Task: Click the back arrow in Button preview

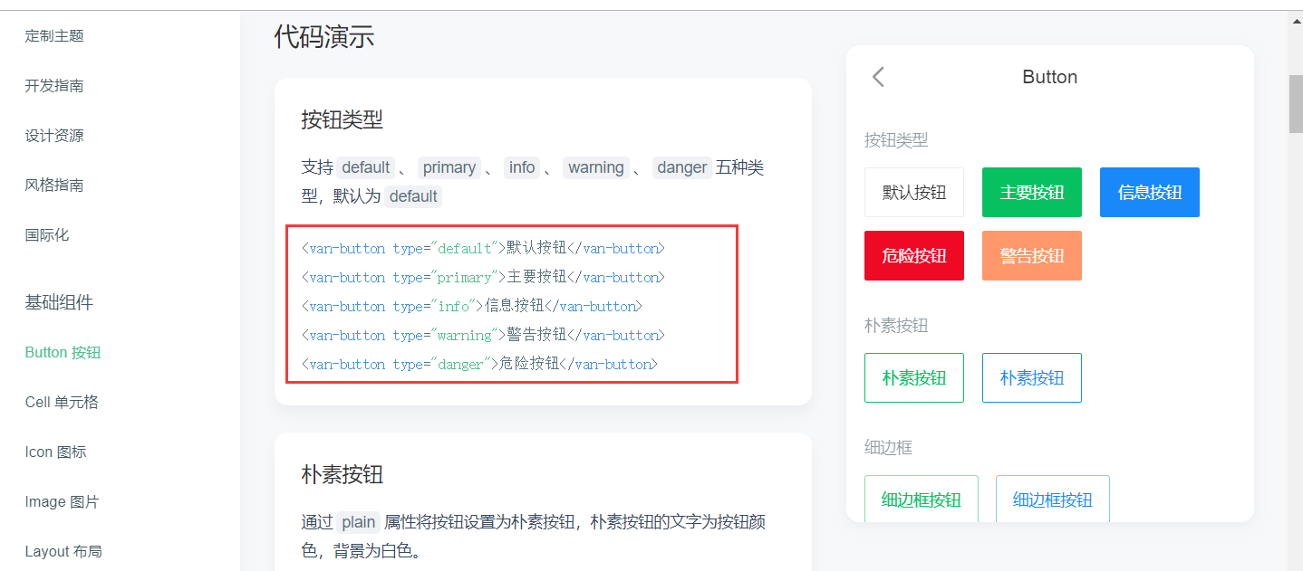Action: point(877,77)
